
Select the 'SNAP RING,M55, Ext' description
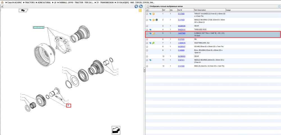click(x=202, y=43)
